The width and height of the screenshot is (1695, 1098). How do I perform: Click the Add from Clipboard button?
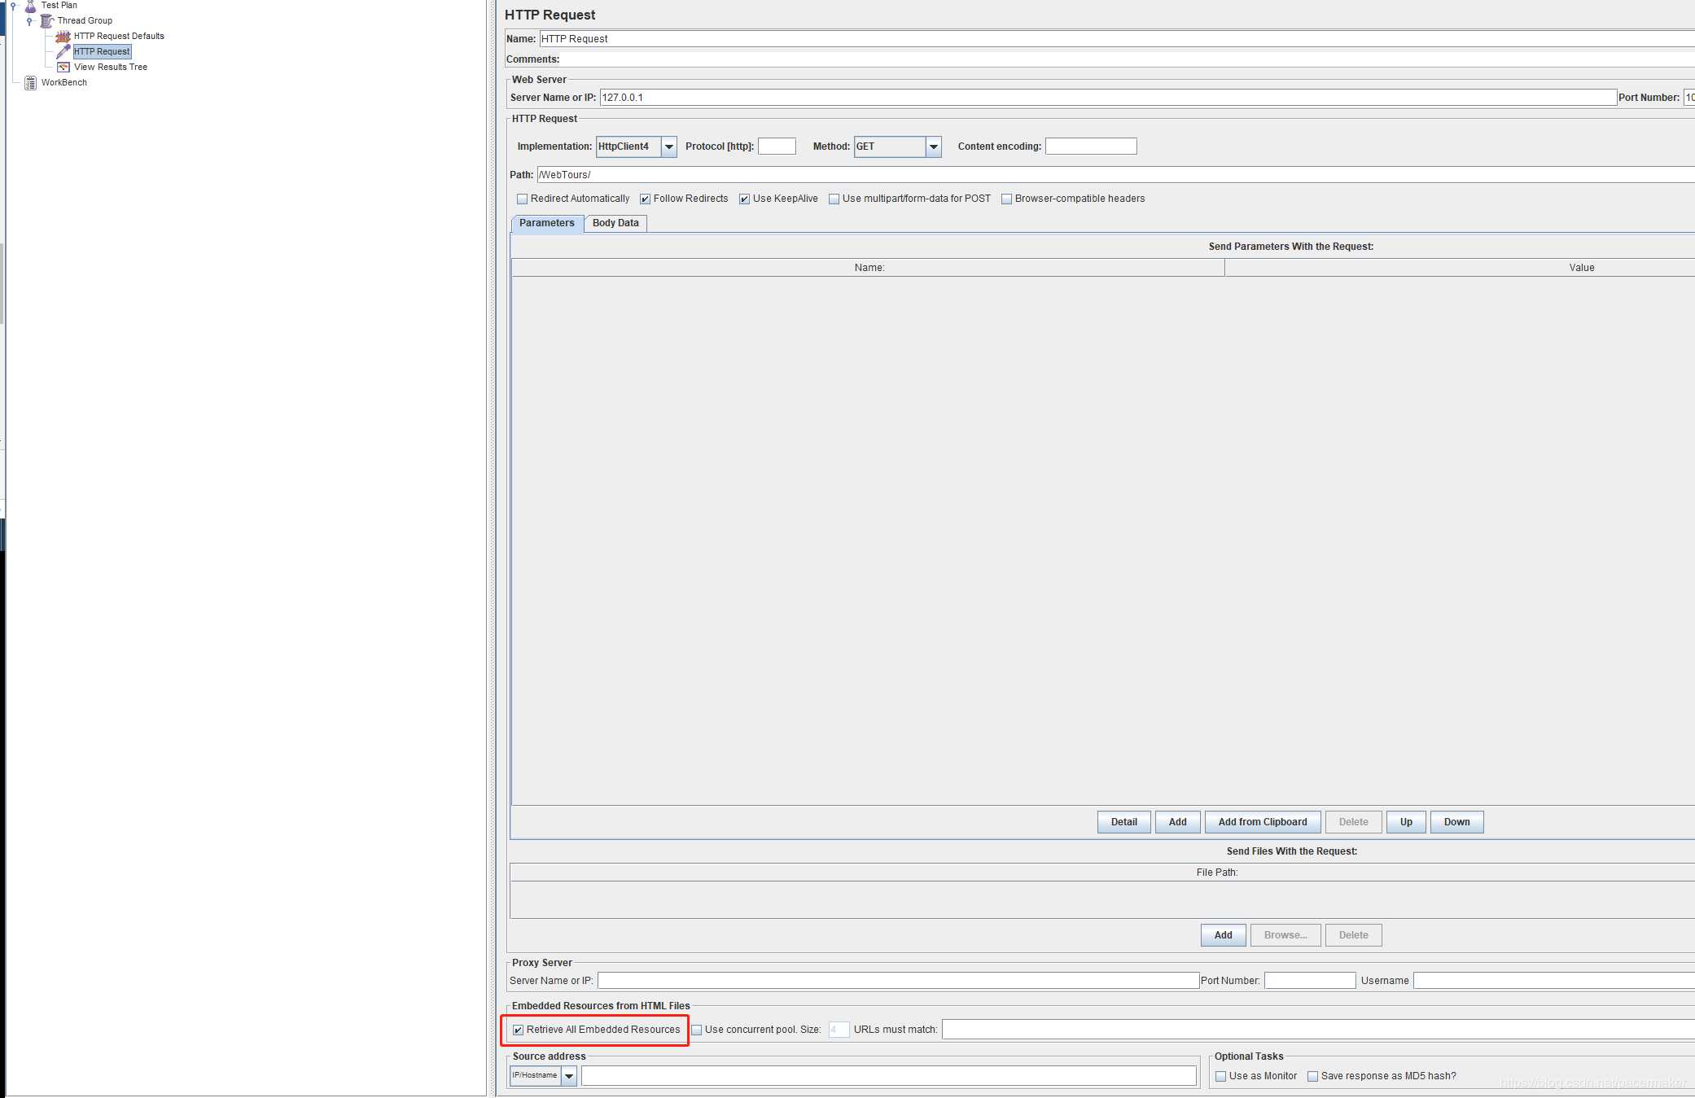pos(1262,822)
